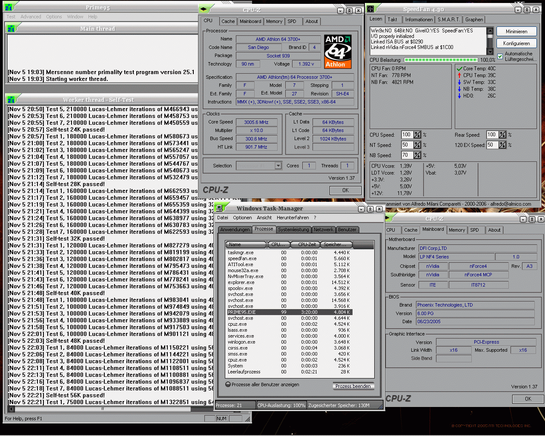The height and width of the screenshot is (436, 545).
Task: Click the Main thread window icon
Action: point(11,29)
